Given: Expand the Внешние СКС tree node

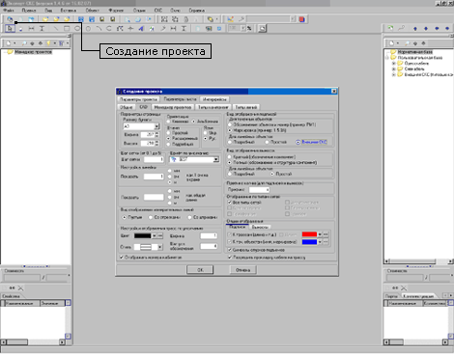Looking at the screenshot, I should click(393, 74).
